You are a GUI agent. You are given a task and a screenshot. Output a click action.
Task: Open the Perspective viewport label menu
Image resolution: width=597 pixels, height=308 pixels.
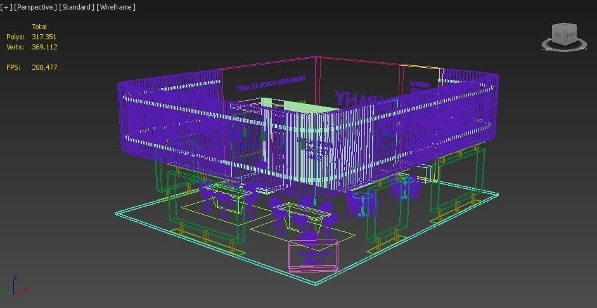point(35,7)
